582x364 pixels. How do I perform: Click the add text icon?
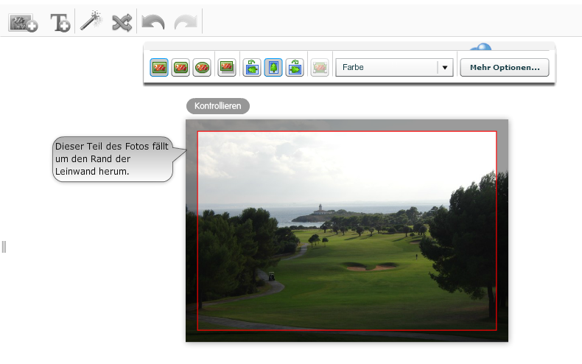tap(60, 23)
